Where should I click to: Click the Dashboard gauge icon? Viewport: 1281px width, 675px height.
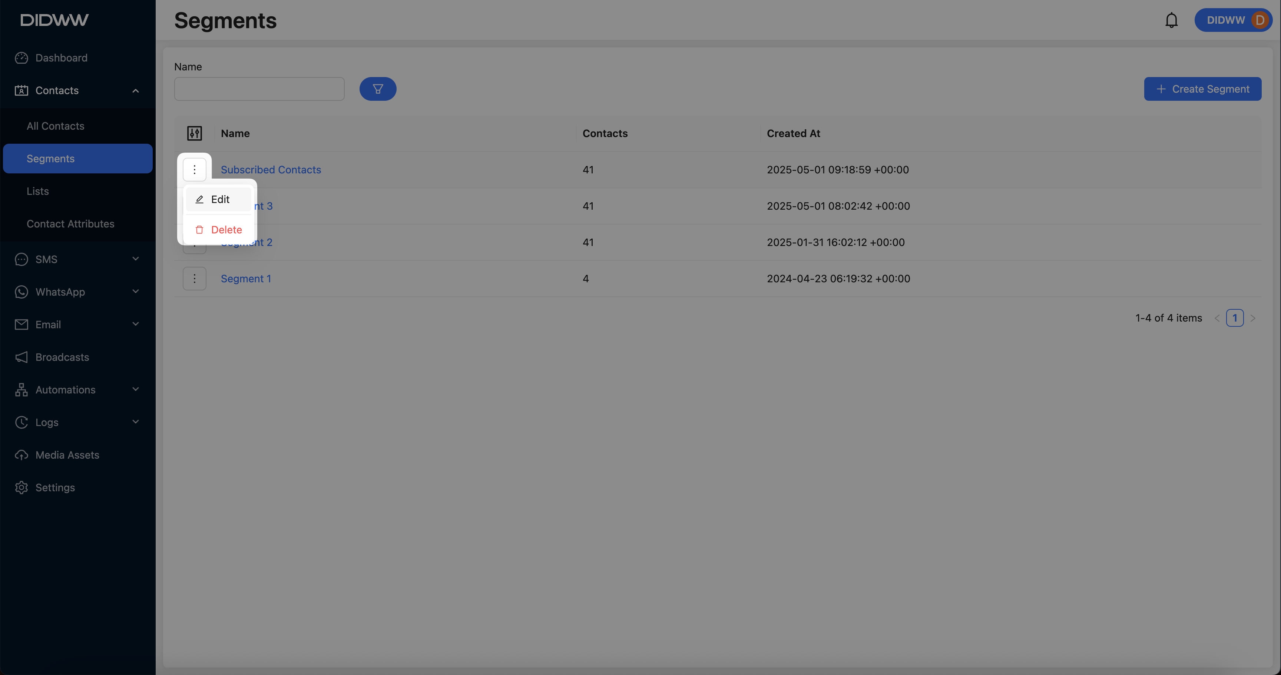point(21,58)
